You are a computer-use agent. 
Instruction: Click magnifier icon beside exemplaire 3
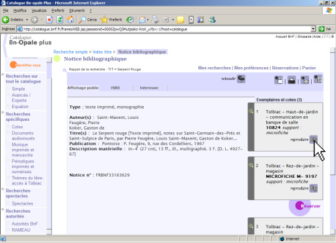(251, 226)
